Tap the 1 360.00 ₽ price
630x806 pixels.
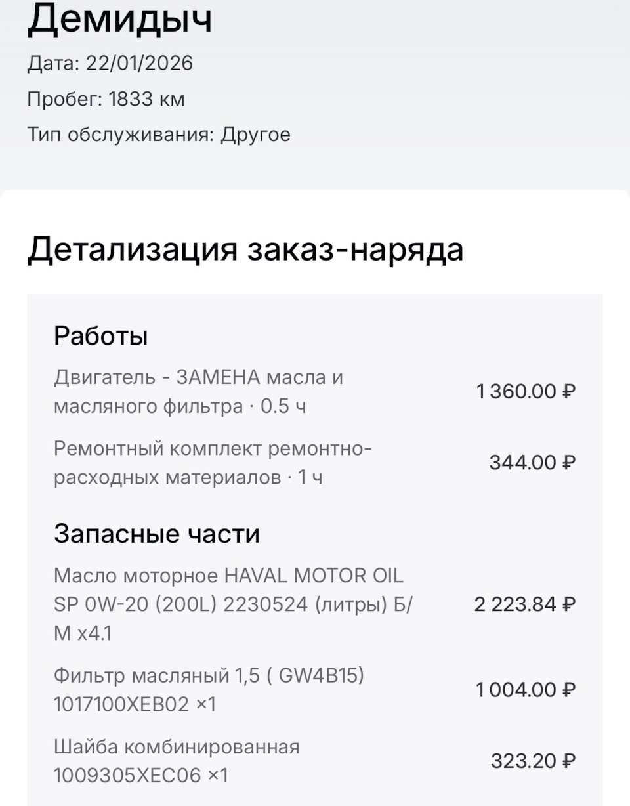point(526,392)
